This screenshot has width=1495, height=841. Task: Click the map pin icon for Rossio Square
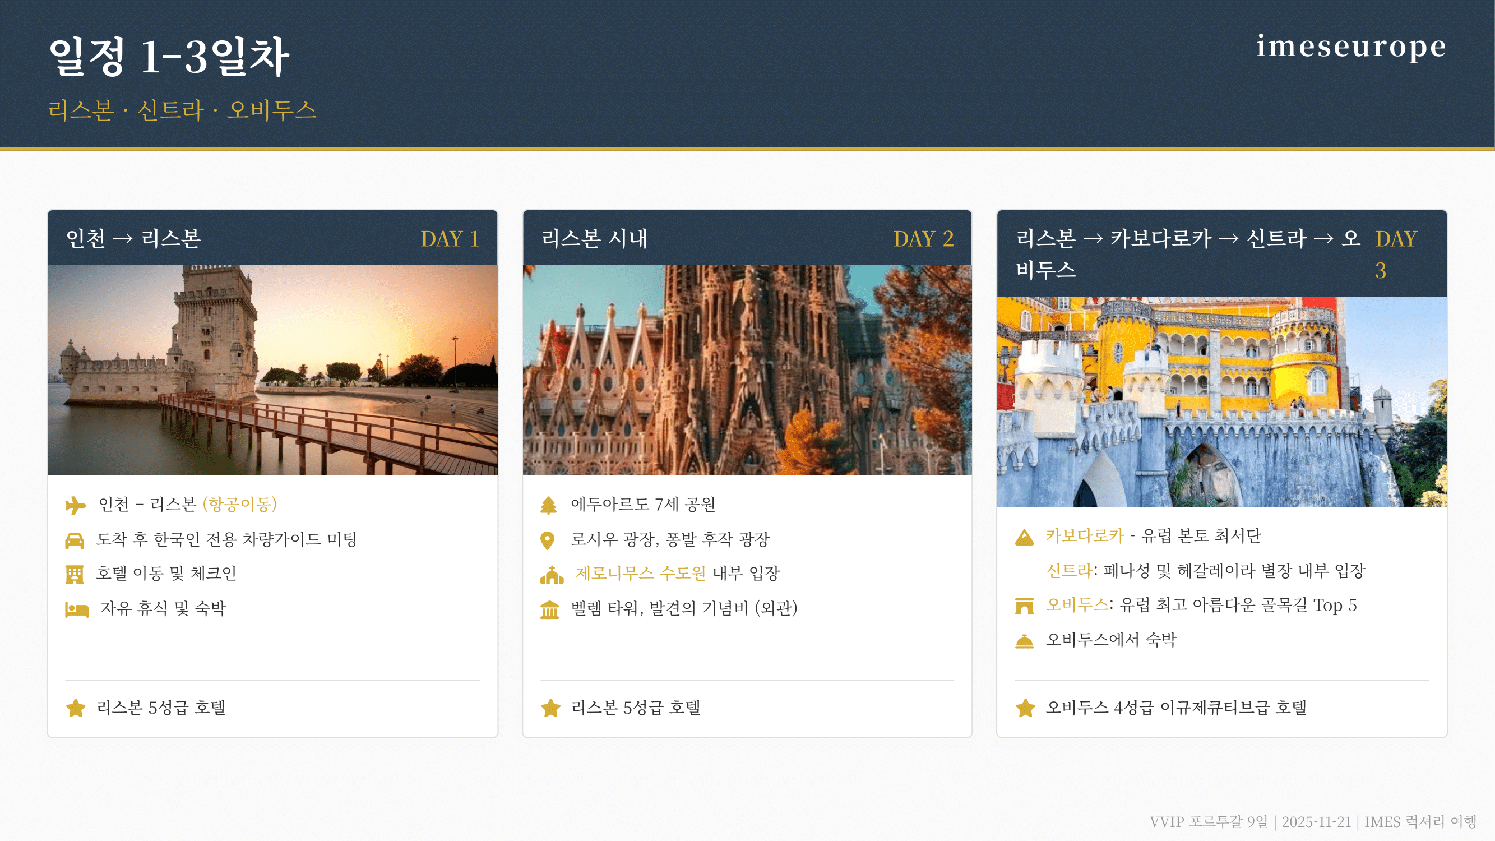tap(547, 540)
